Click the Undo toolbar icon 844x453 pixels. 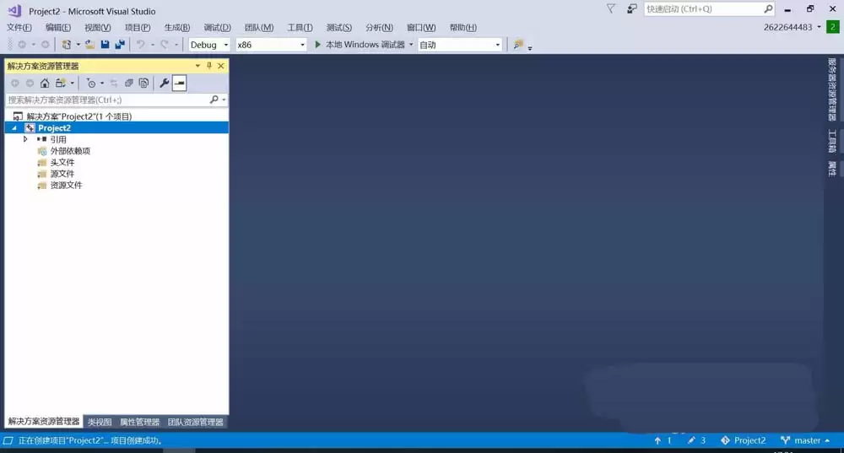tap(140, 45)
